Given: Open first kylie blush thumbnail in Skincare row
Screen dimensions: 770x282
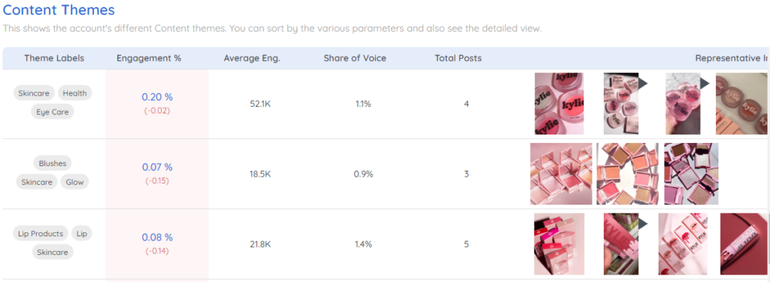Looking at the screenshot, I should [x=559, y=104].
